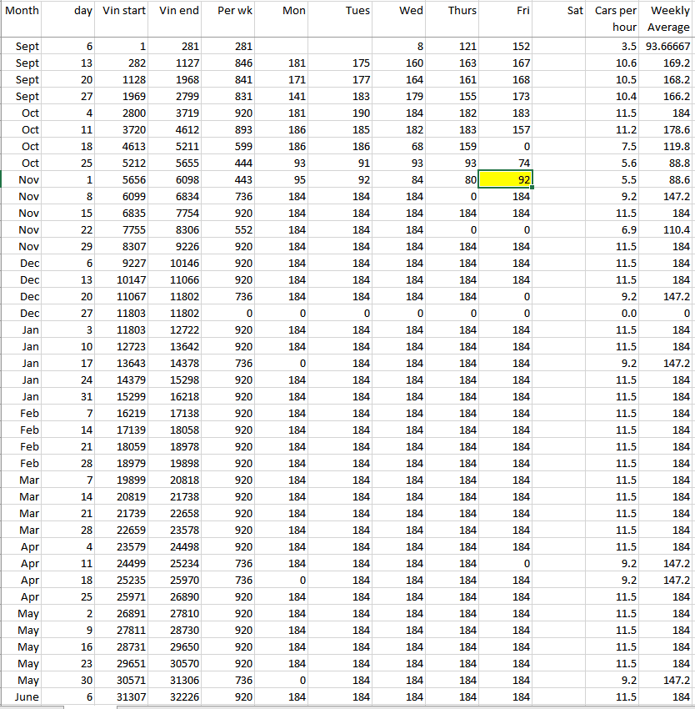Screen dimensions: 695x709
Task: Select the Fri cell containing 152
Action: click(x=506, y=46)
